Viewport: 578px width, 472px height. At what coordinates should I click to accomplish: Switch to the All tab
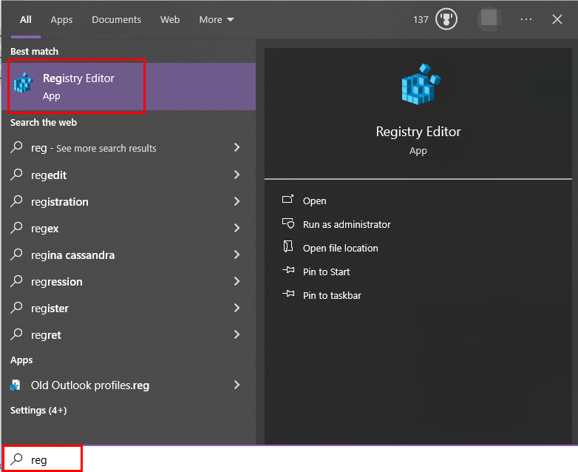coord(25,19)
